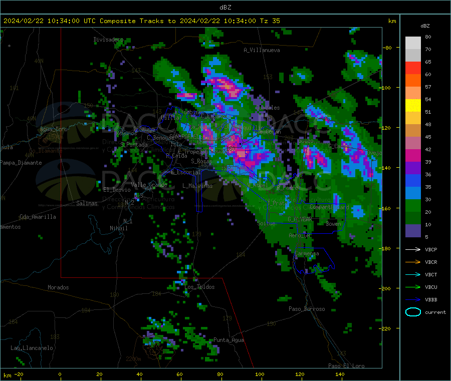Pick the light gray 70-80 dBZ swatch
Viewport: 451px width, 381px height.
tap(413, 43)
